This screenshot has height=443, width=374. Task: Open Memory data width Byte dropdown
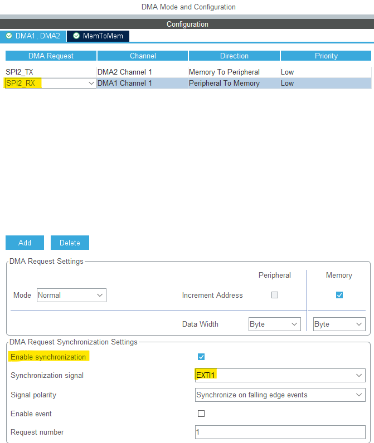[x=339, y=324]
